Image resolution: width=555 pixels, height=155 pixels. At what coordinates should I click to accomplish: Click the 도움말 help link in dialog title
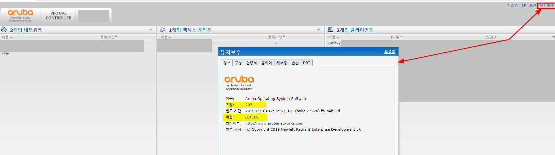[390, 52]
